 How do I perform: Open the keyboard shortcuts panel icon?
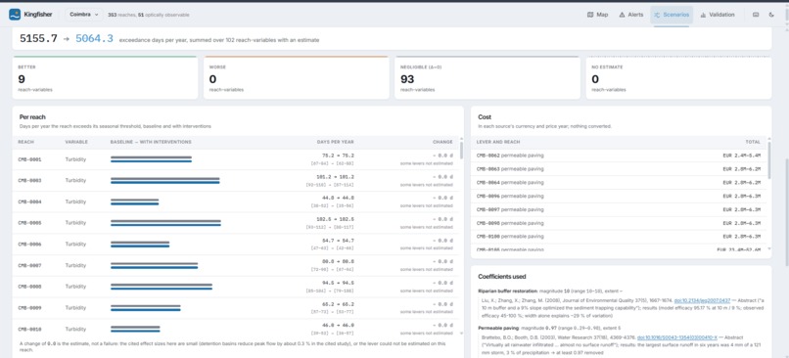coord(756,15)
